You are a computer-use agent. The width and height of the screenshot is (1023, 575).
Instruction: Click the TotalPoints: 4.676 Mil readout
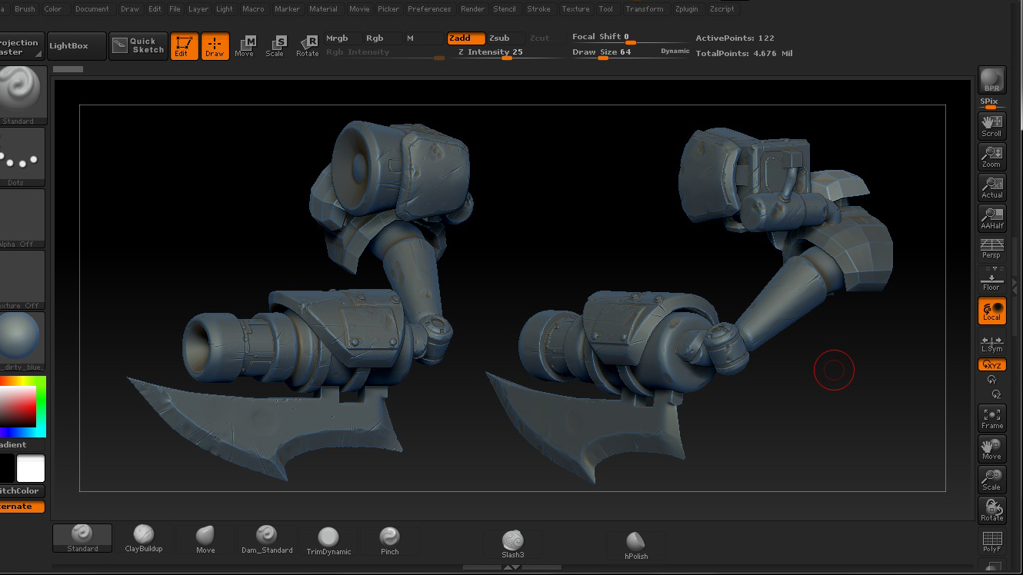744,53
